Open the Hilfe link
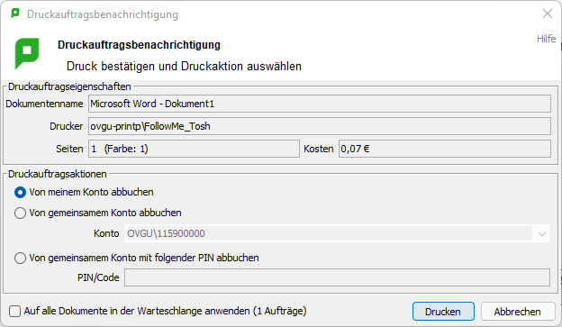 coord(546,39)
